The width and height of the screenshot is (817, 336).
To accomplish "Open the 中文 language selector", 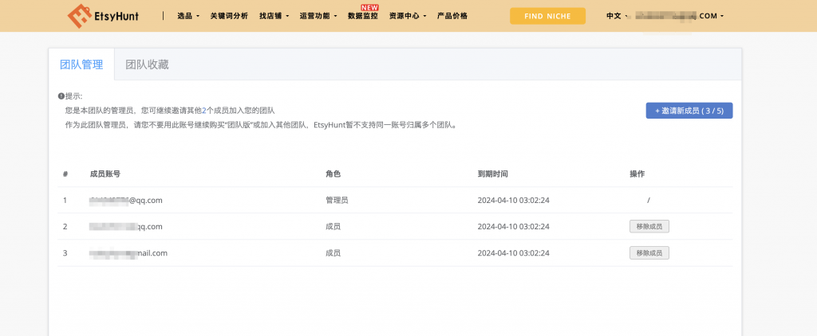I will (617, 16).
